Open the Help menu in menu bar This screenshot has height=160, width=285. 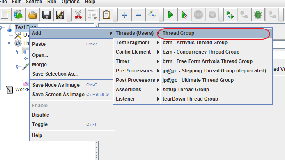tap(90, 2)
